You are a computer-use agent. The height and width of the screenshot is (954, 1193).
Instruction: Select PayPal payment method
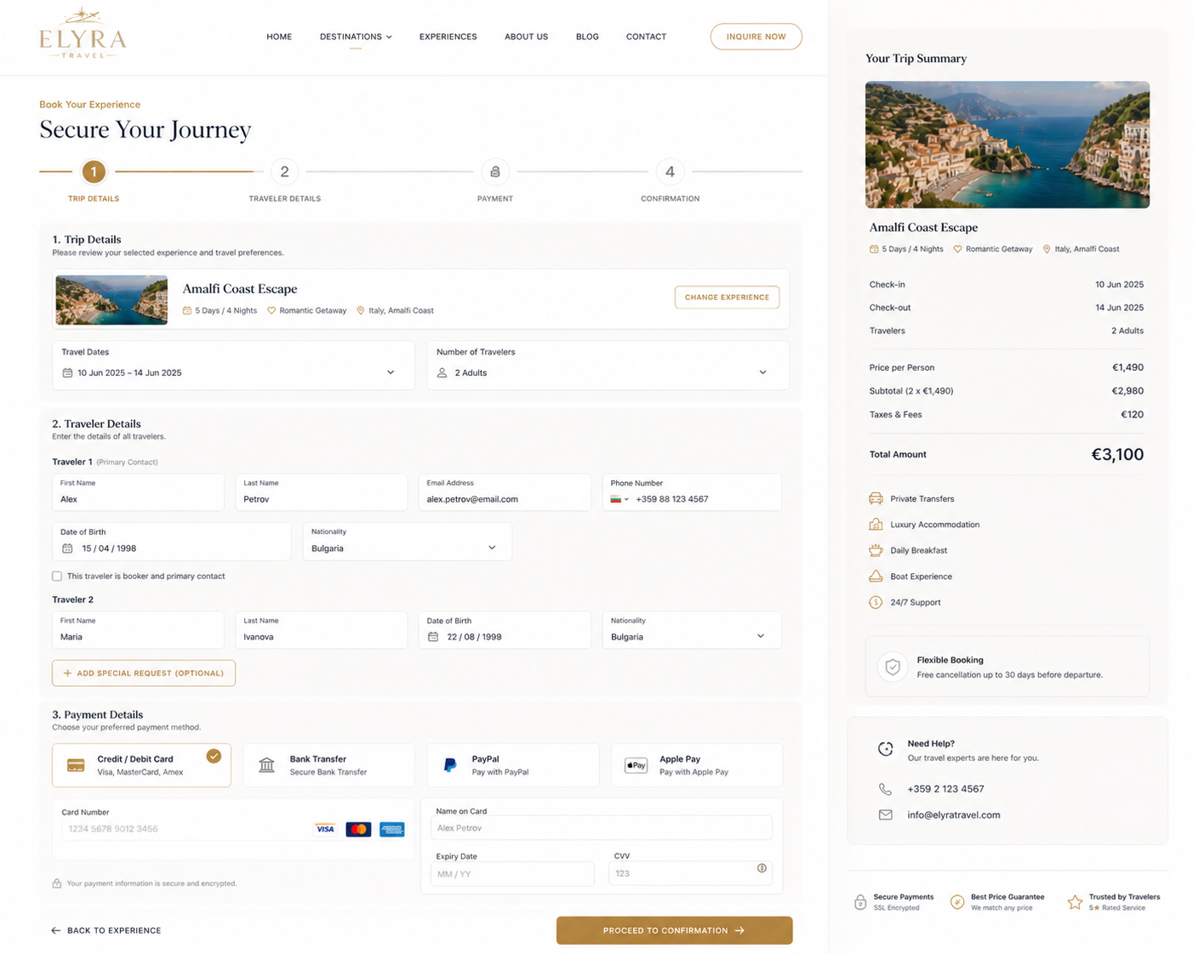513,765
